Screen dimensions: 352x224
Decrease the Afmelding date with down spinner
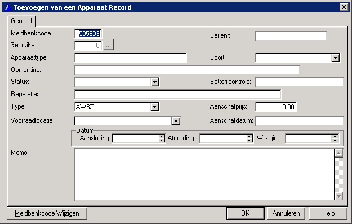[249, 140]
